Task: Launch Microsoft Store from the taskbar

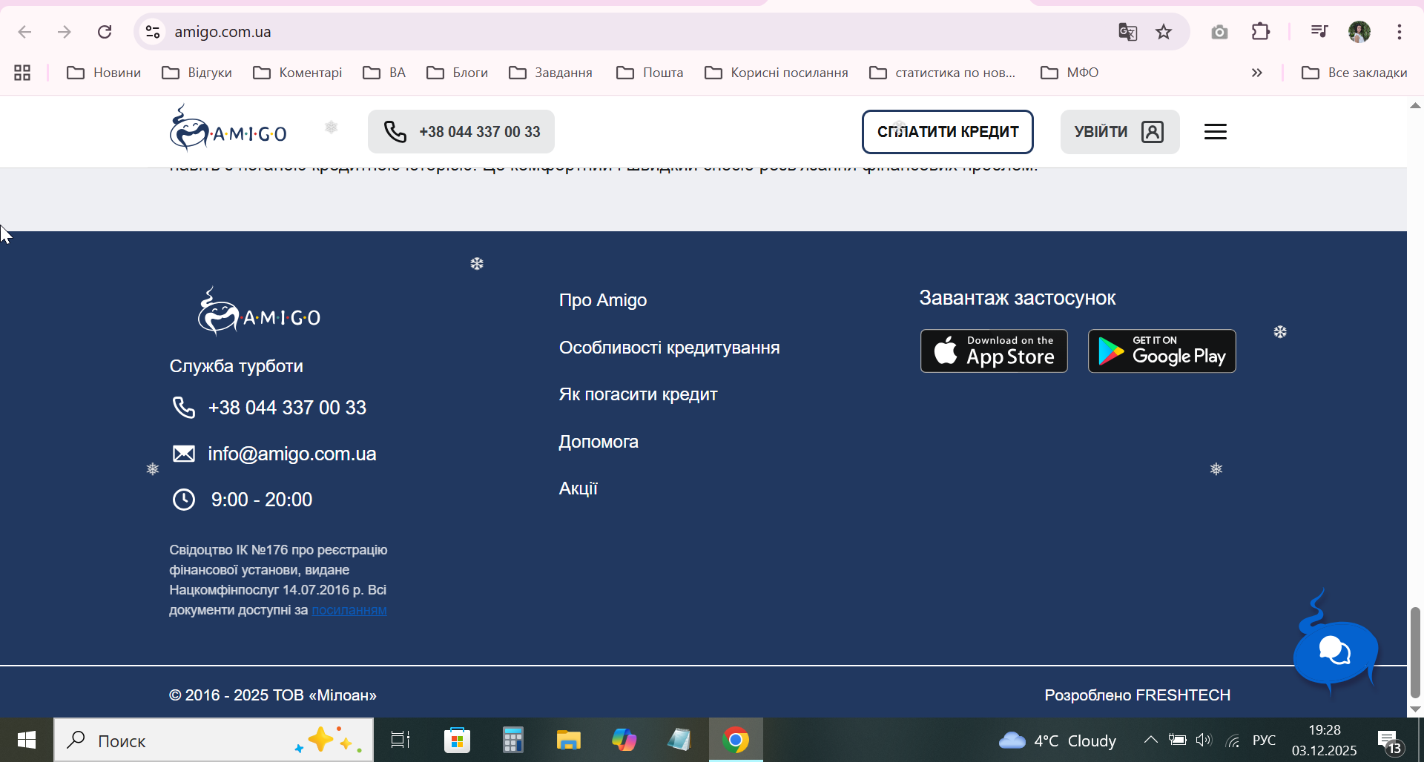Action: (x=457, y=740)
